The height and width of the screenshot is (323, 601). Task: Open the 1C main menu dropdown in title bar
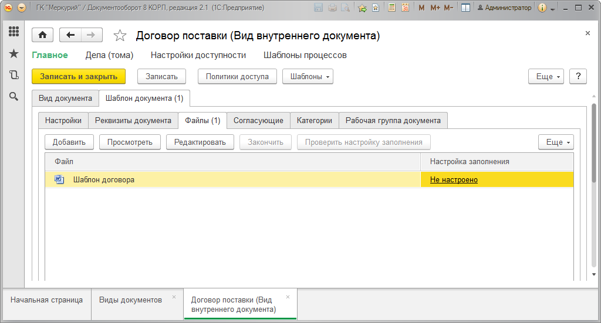pos(22,8)
